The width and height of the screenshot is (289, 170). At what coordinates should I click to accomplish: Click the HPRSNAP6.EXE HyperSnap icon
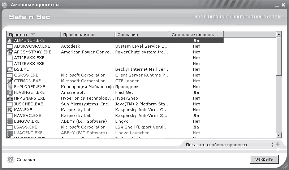(10, 98)
